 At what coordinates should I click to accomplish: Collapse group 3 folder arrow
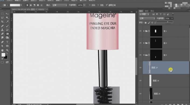pyautogui.click(x=144, y=55)
